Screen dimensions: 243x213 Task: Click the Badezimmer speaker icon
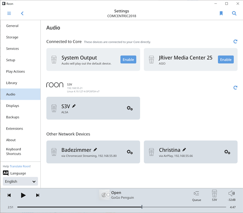54,152
